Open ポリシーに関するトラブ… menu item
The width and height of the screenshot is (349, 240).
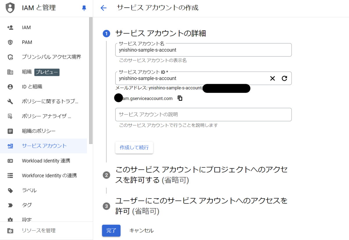[44, 102]
